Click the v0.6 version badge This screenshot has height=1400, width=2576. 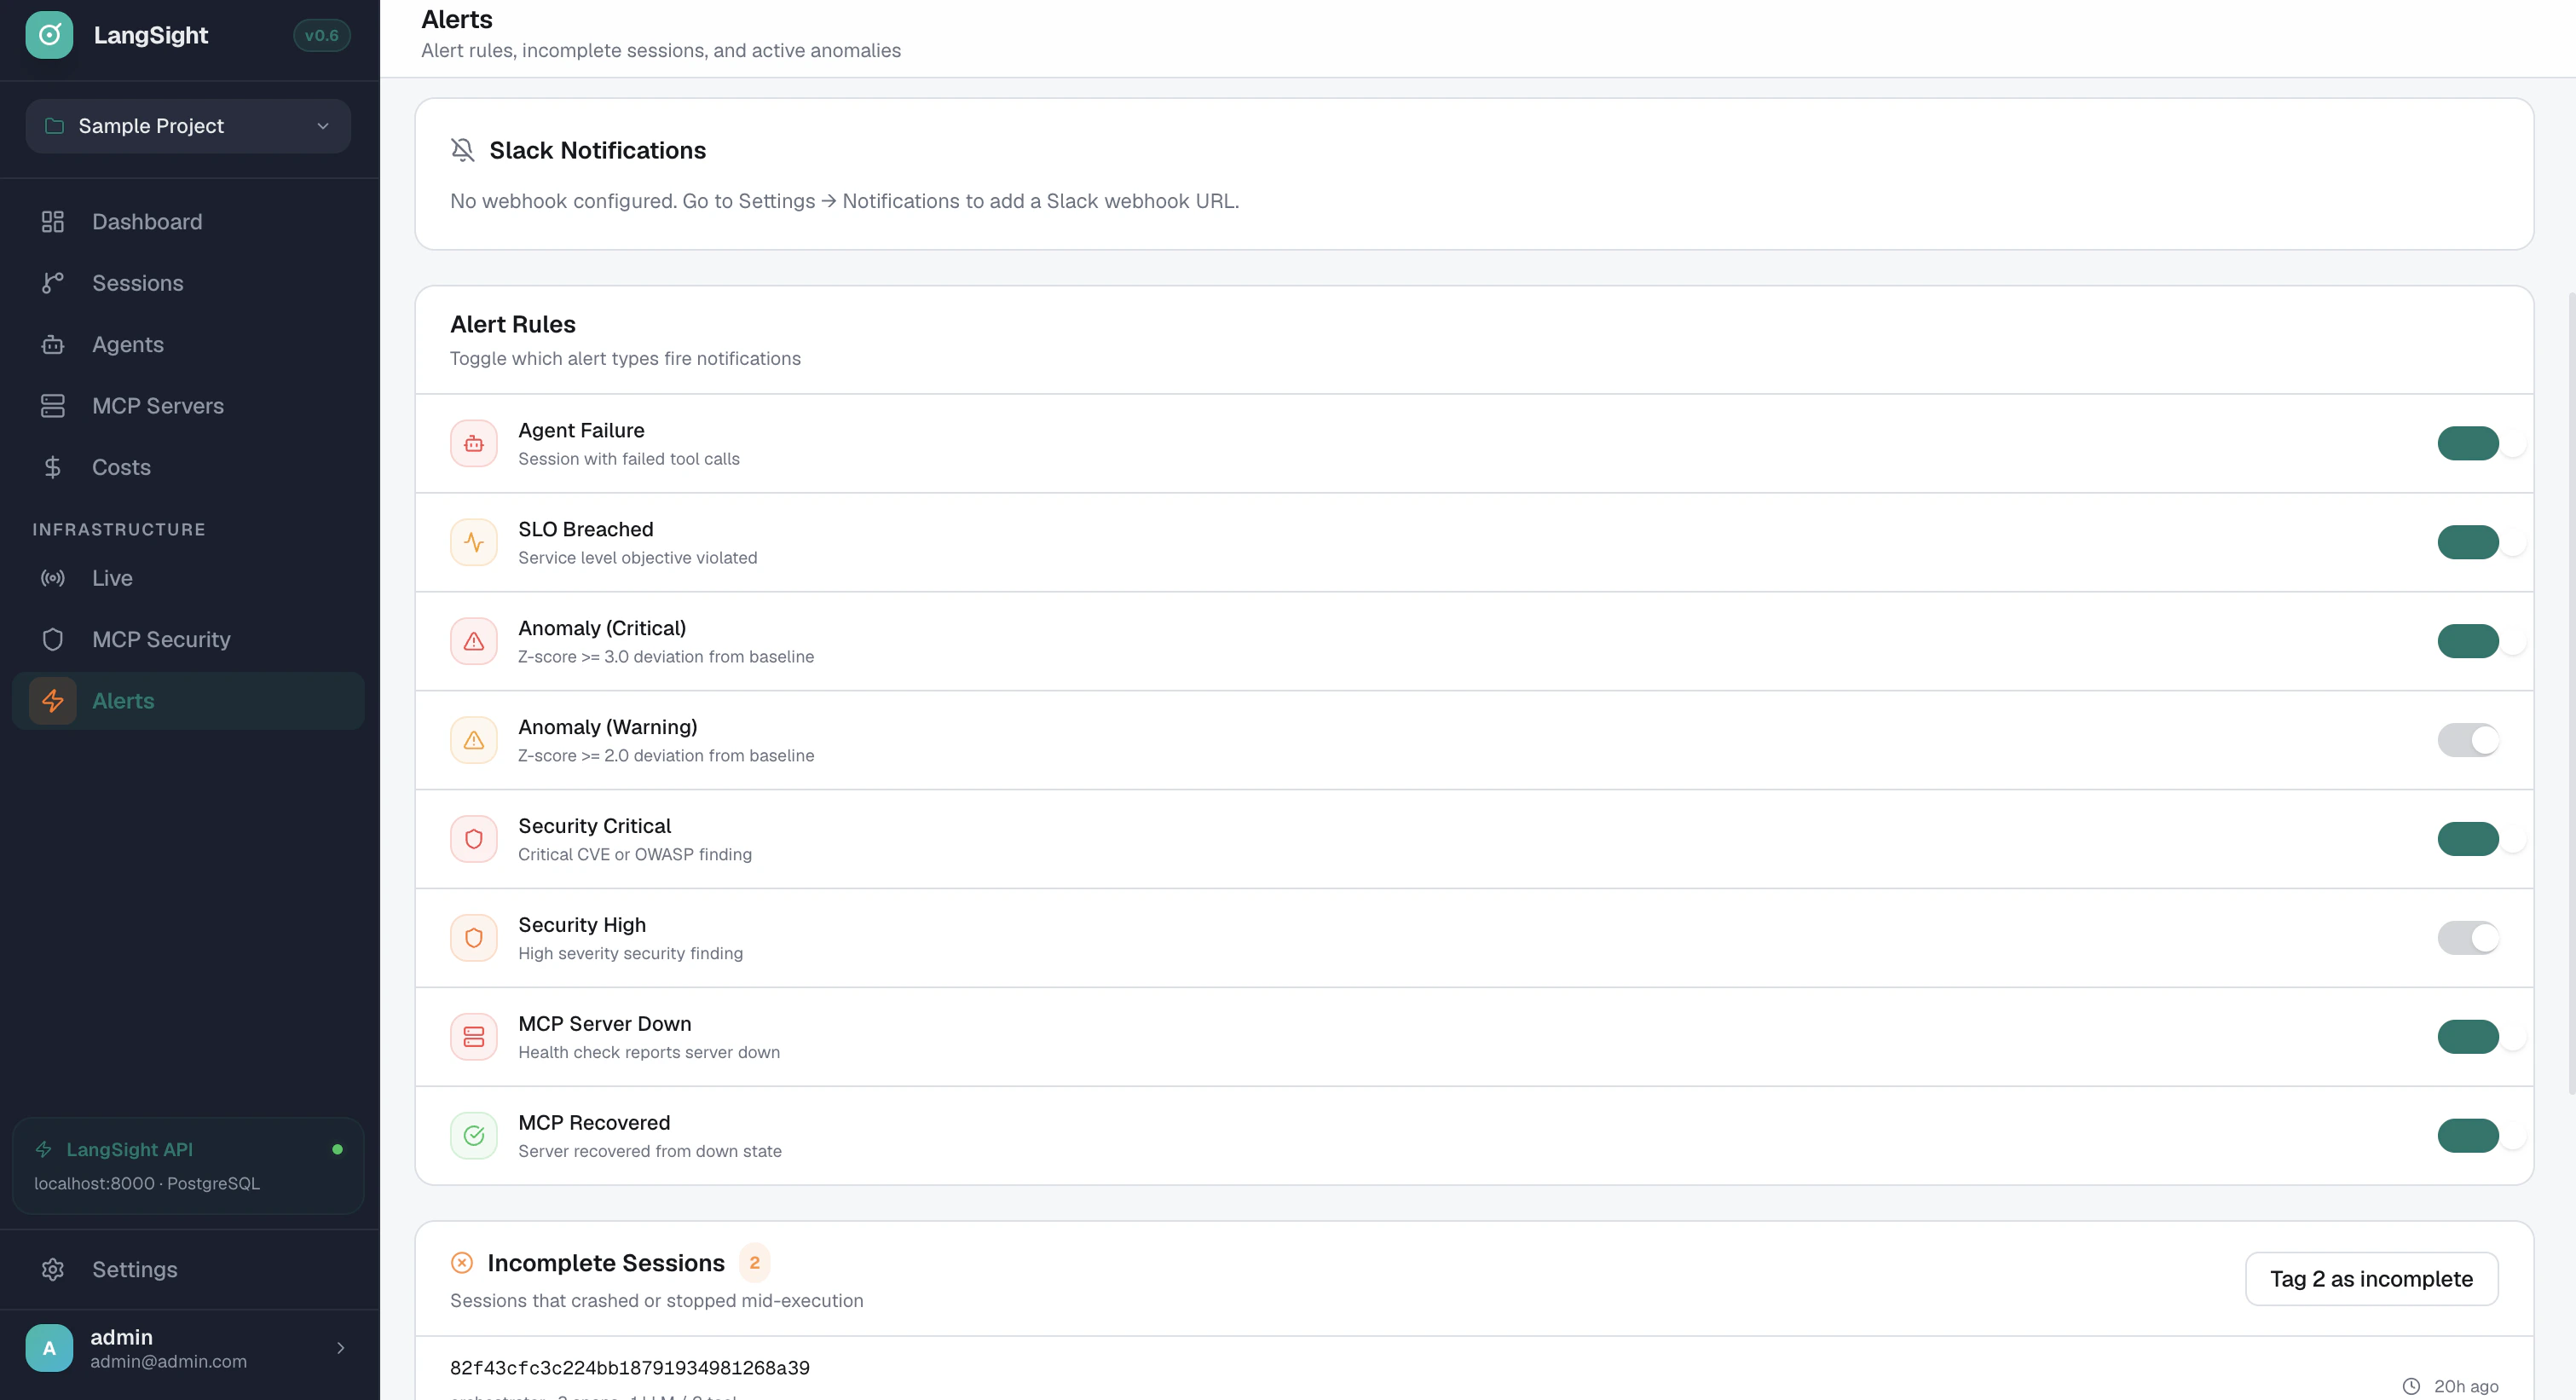322,35
